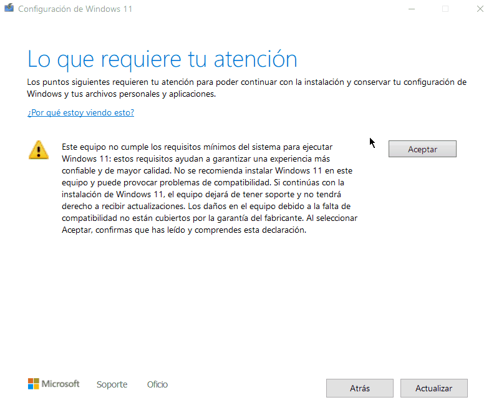Minimize the Configuración de Windows 11 window
This screenshot has height=415, width=494.
[412, 9]
